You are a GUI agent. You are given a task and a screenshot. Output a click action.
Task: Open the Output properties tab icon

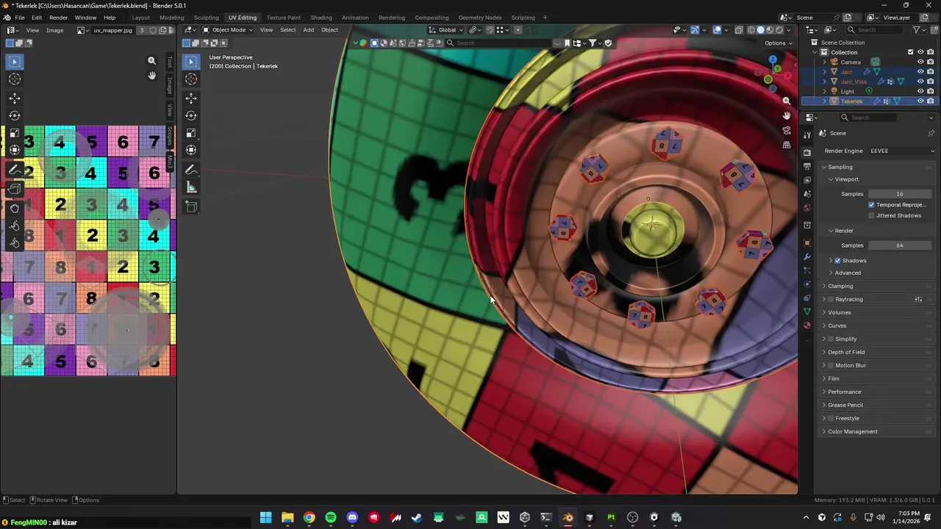[807, 166]
